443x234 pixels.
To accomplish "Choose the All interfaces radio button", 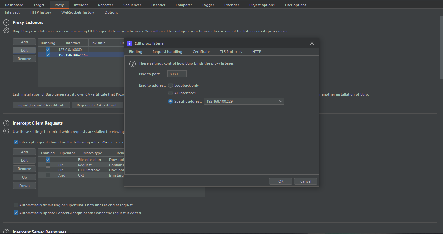I will [171, 93].
